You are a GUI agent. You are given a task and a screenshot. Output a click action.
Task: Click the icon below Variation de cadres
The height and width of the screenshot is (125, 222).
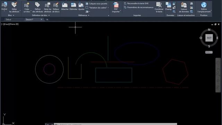coord(87,11)
